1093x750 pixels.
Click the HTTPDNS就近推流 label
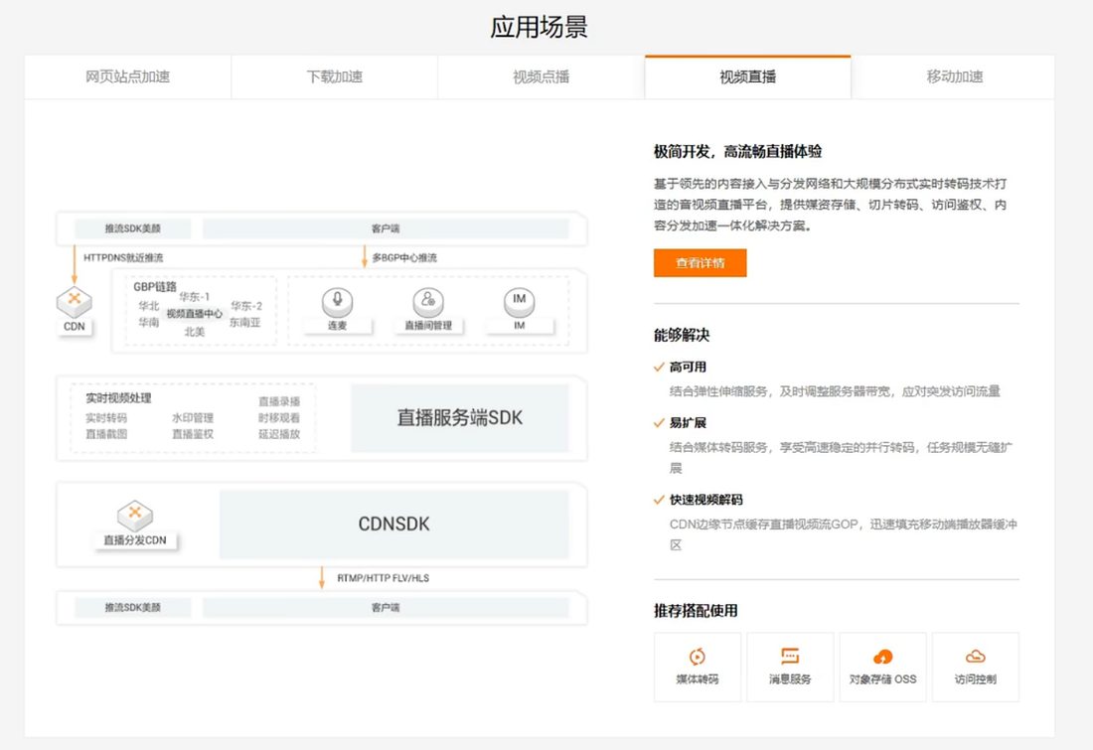point(123,258)
